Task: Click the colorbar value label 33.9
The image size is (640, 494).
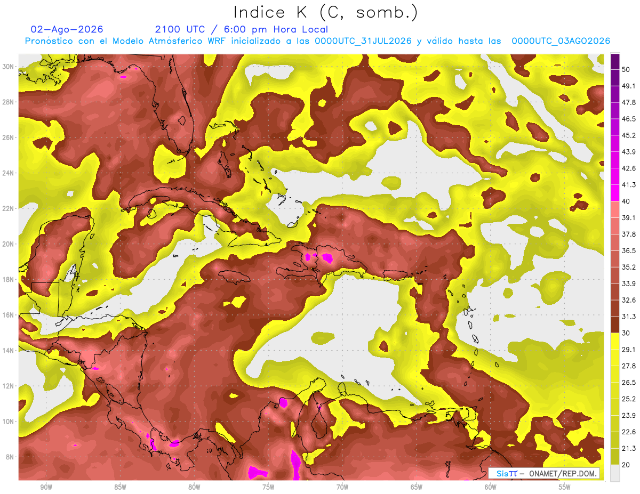Action: pos(629,284)
